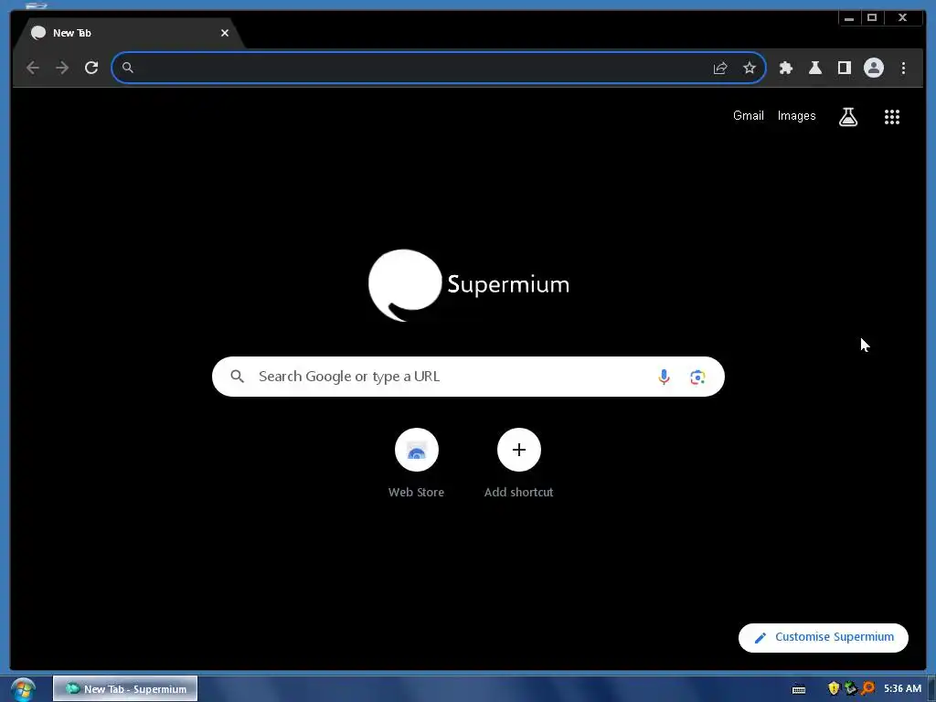
Task: Open the security shield tray icon
Action: [834, 688]
